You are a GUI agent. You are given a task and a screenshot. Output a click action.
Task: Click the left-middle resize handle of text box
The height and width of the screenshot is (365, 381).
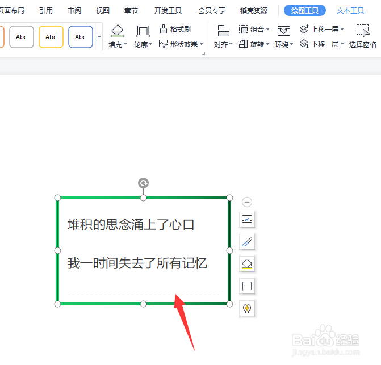point(57,251)
